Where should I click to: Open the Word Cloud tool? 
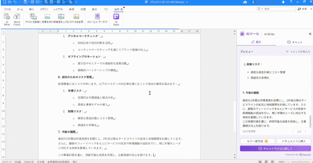(x=17, y=19)
